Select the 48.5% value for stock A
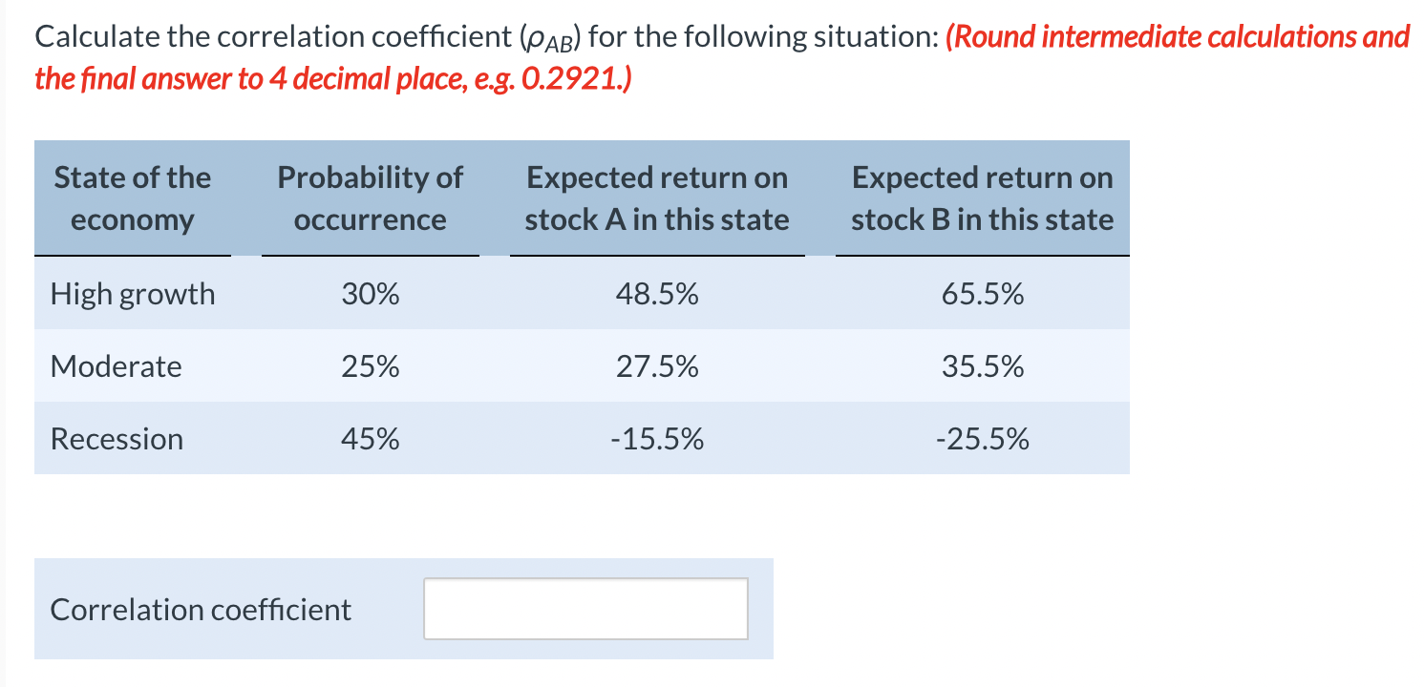This screenshot has height=687, width=1424. pos(658,294)
